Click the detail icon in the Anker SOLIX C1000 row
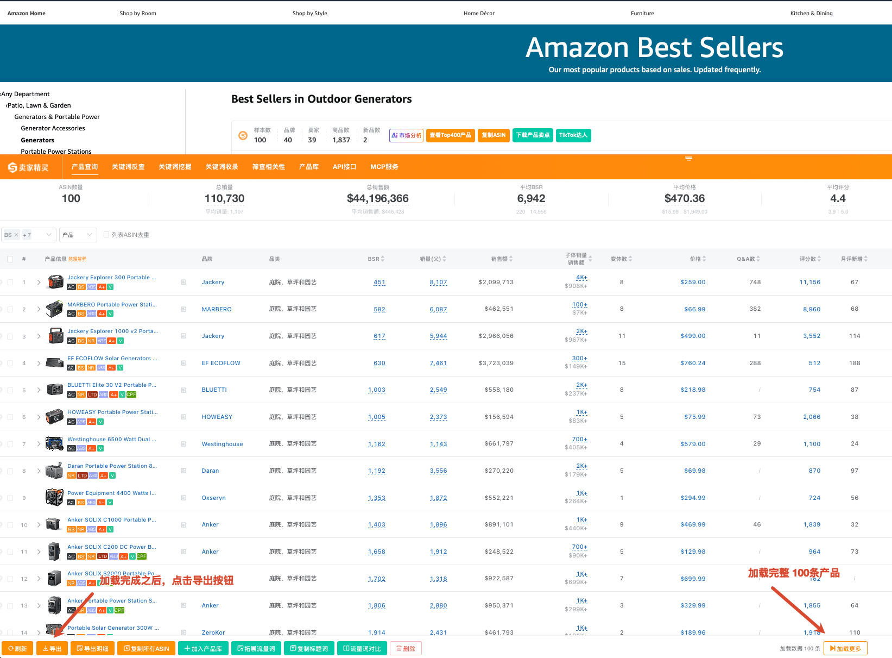Viewport: 892px width, 658px height. (x=184, y=525)
